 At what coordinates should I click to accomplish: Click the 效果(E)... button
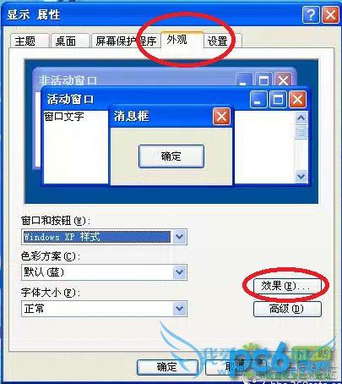[x=287, y=286]
